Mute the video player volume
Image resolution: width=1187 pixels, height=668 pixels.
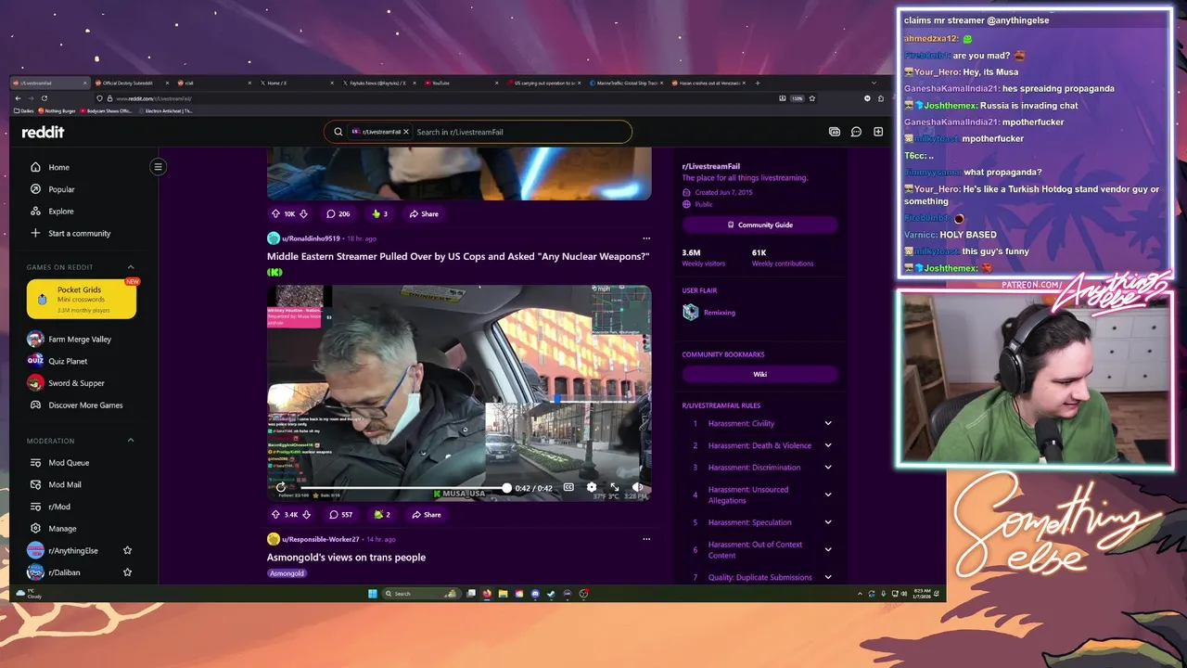637,487
